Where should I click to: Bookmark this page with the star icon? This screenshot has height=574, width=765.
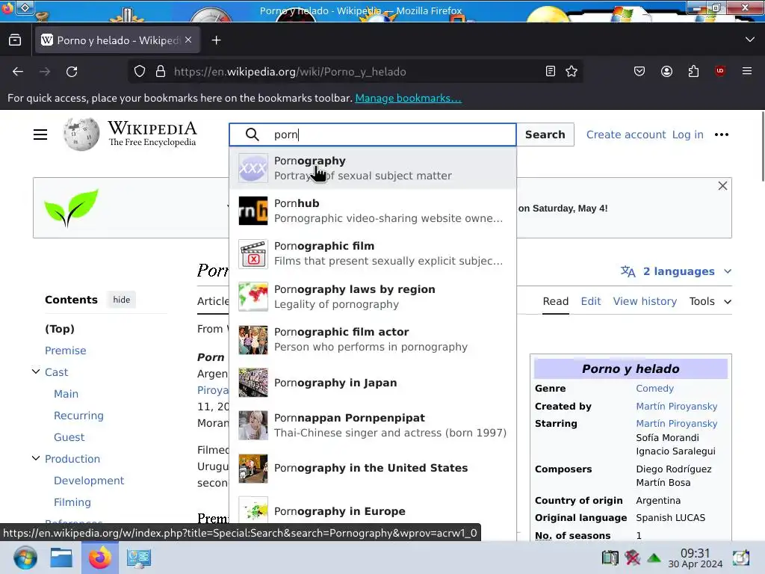572,71
